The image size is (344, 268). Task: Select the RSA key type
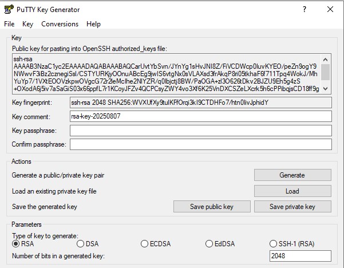[x=16, y=244]
